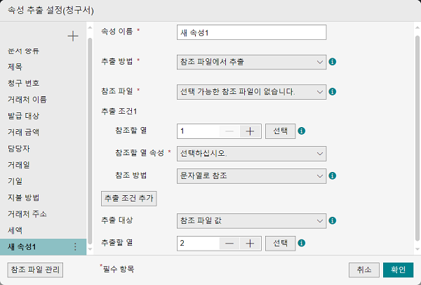Click 추출 조건 추가 button
Viewport: 421px width, 285px height.
pos(129,199)
